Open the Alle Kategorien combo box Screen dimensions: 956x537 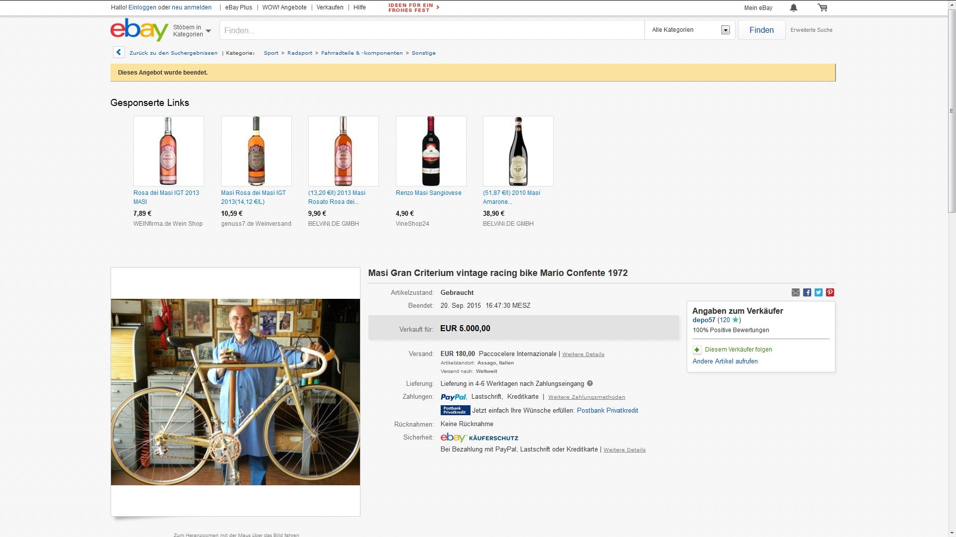690,30
